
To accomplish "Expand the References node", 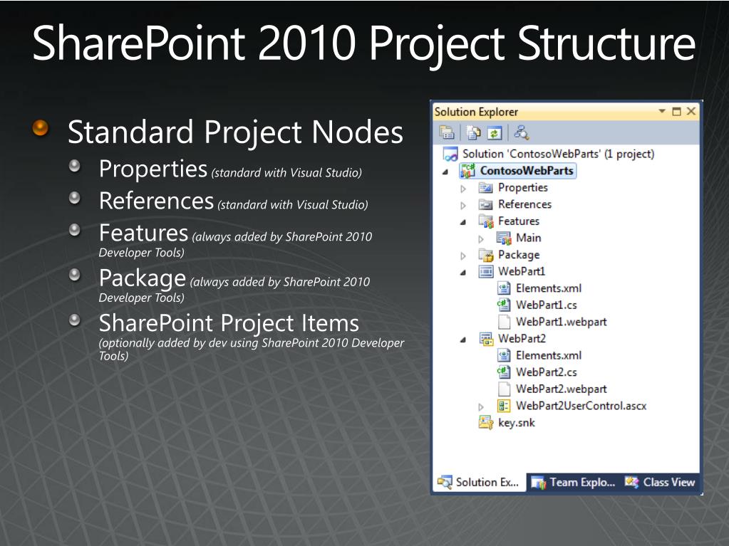I will click(463, 206).
